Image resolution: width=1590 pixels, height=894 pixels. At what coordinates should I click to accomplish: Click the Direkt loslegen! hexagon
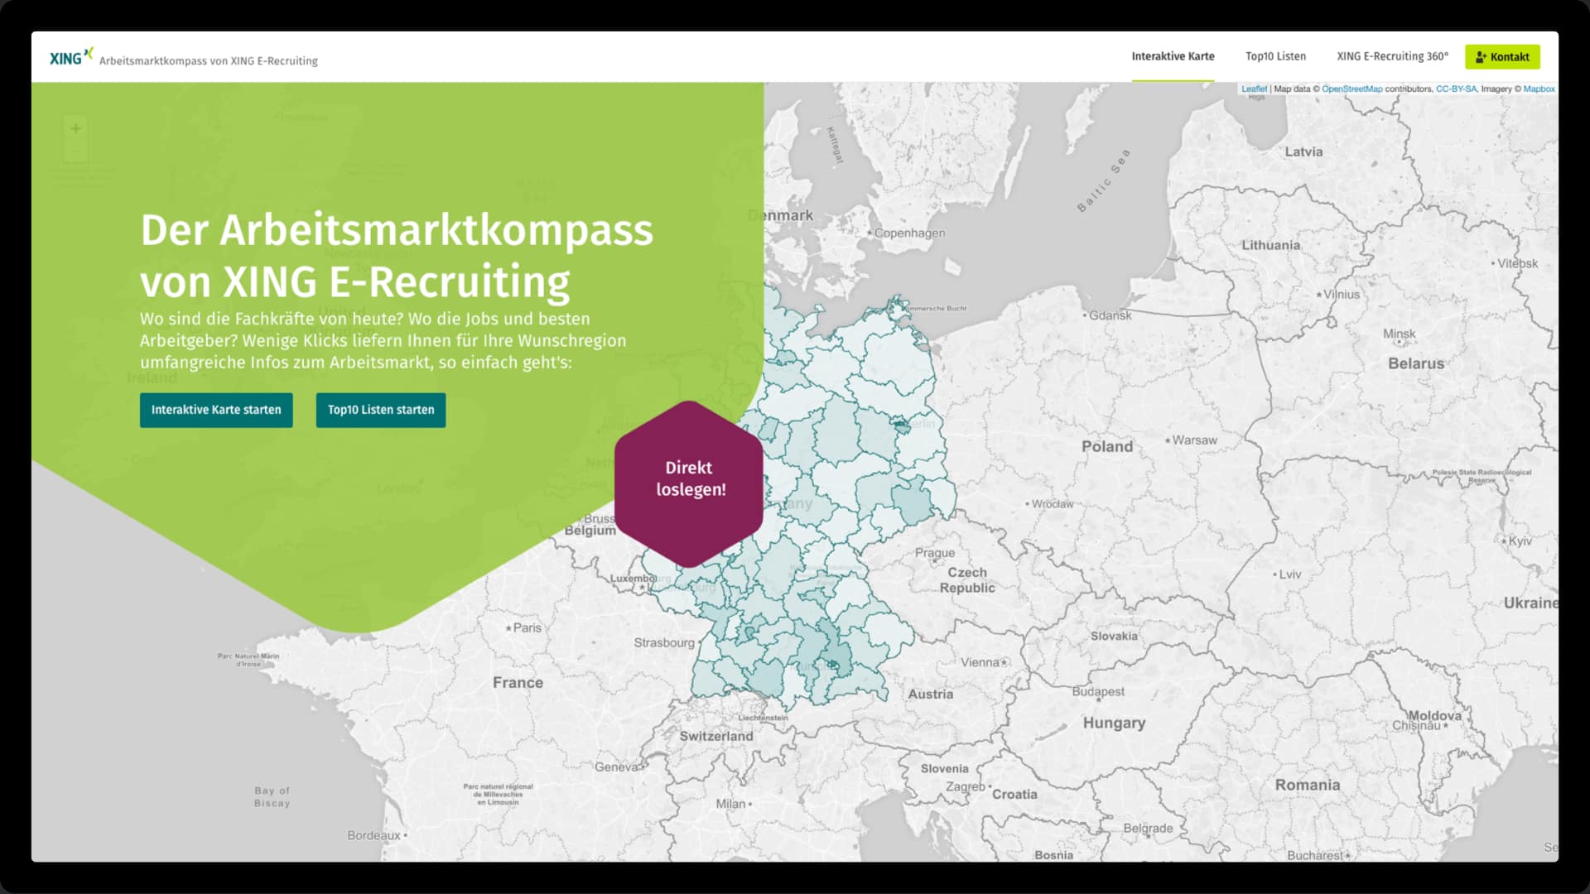pyautogui.click(x=689, y=483)
